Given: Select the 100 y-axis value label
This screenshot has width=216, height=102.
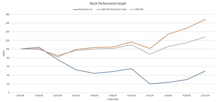Looking at the screenshot, I should 7,49.
